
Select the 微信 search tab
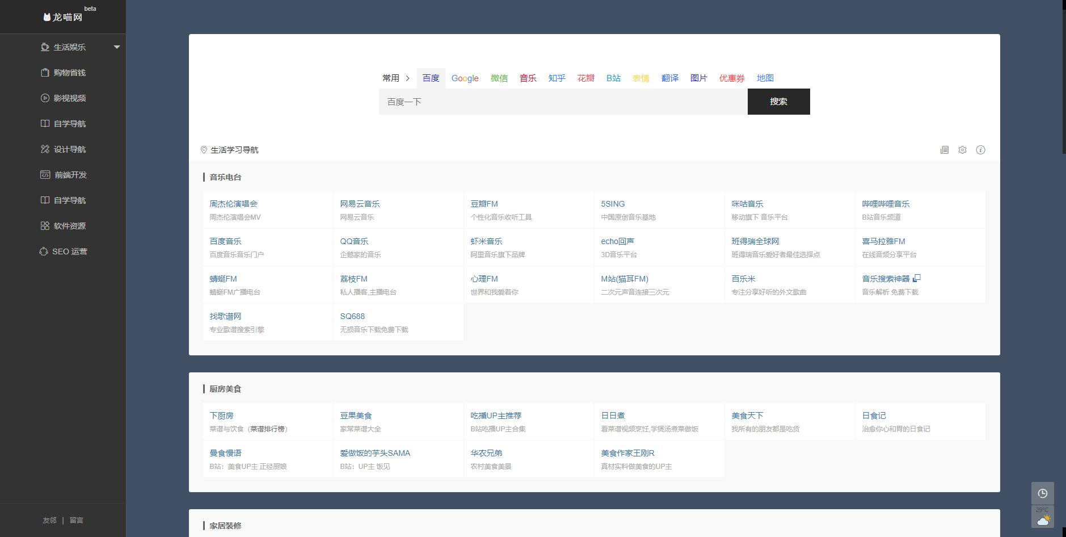pos(499,78)
